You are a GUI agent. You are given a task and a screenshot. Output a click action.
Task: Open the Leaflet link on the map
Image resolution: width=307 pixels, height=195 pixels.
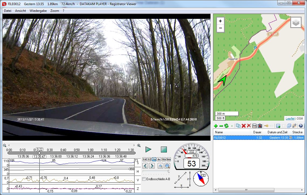pos(290,119)
